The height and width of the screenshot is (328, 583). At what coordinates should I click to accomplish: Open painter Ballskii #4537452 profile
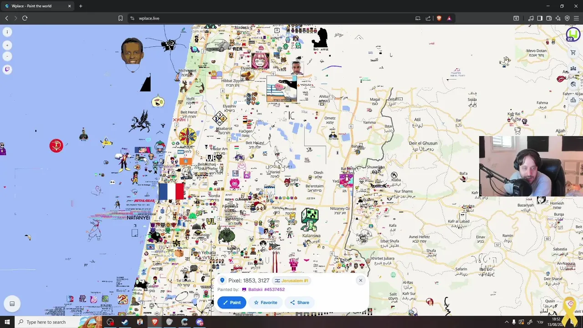(x=264, y=289)
